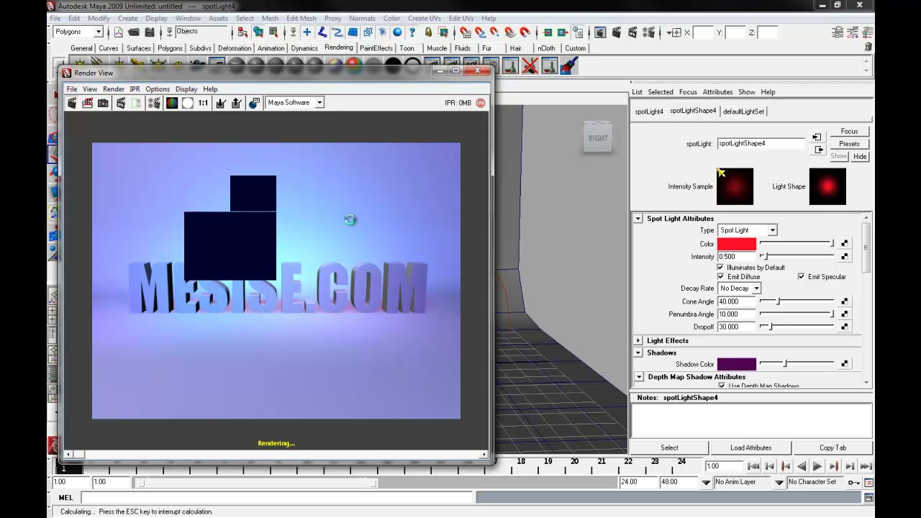Click the Auto Keyframe key icon

[853, 482]
